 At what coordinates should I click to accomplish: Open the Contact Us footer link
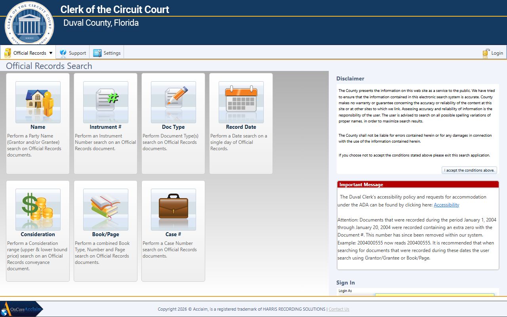(339, 309)
